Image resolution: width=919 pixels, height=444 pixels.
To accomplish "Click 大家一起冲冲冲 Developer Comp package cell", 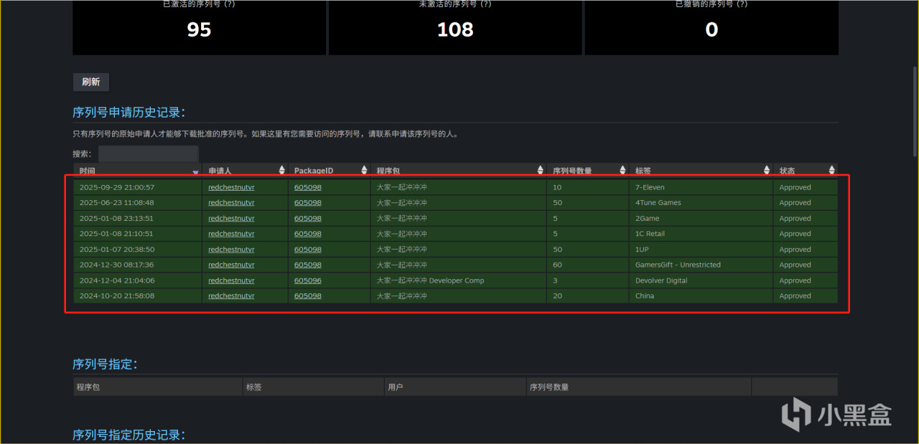I will tap(458, 280).
